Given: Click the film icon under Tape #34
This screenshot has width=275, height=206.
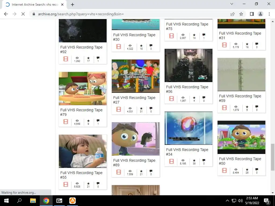Looking at the screenshot, I should point(172,161).
